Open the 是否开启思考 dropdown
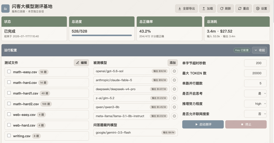This screenshot has width=274, height=143. [255, 93]
